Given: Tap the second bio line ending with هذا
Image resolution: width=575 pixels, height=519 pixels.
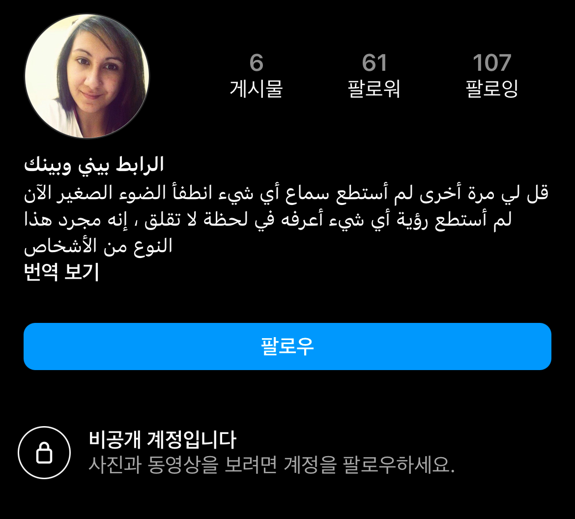Looking at the screenshot, I should [268, 220].
